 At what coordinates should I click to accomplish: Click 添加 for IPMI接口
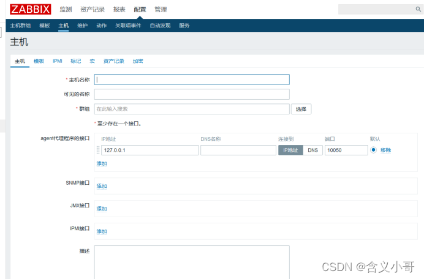pos(102,231)
